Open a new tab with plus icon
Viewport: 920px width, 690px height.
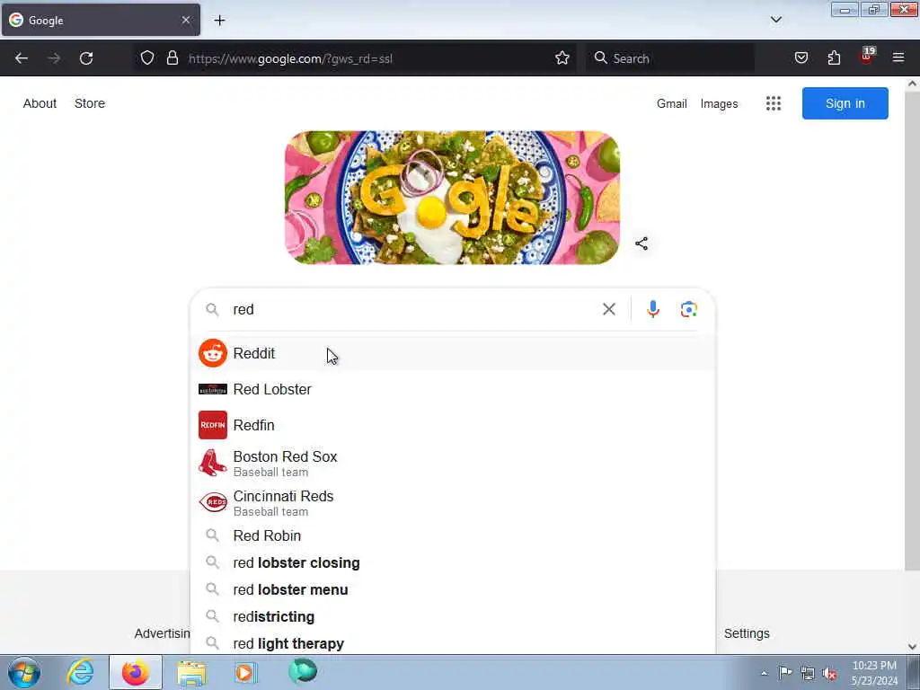pos(219,21)
